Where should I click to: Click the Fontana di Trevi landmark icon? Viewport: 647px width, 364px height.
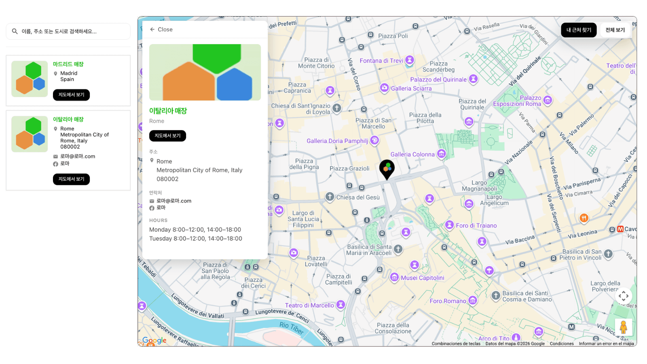click(410, 60)
